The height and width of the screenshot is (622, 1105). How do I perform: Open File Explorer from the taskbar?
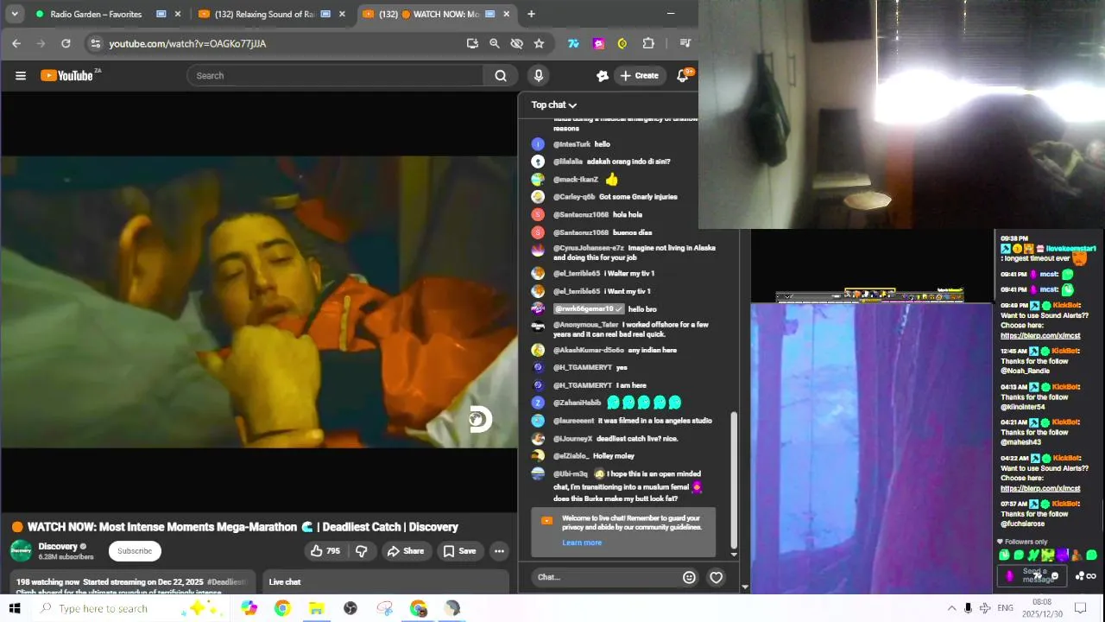point(316,608)
